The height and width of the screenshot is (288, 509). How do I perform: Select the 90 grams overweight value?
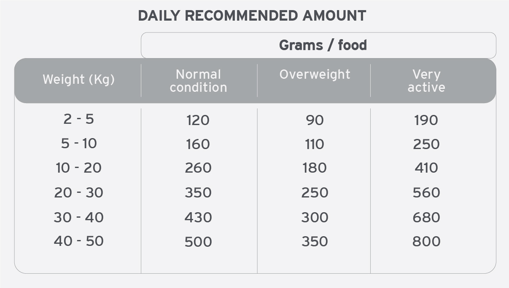pyautogui.click(x=315, y=120)
